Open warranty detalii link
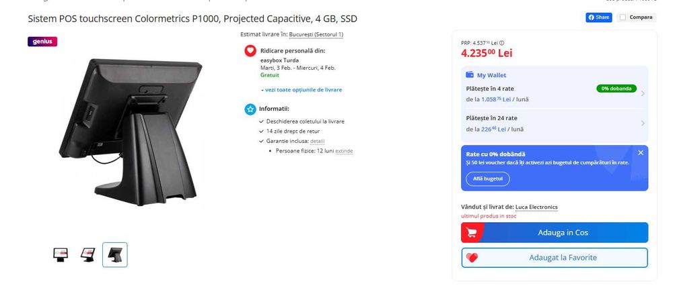 pyautogui.click(x=317, y=141)
